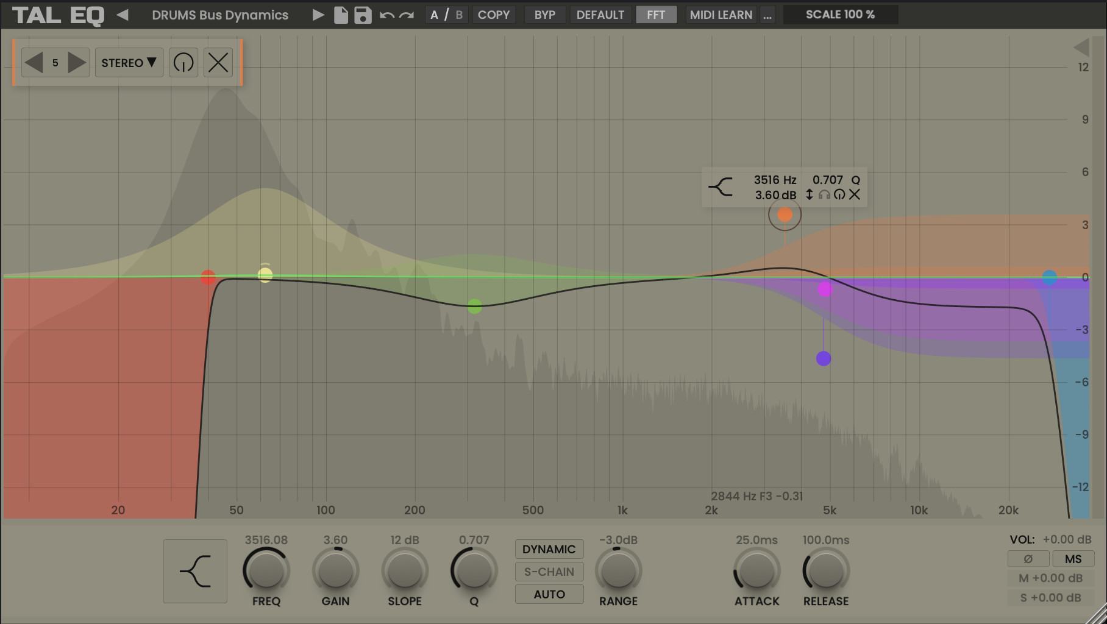The height and width of the screenshot is (624, 1107).
Task: Click the GAIN knob
Action: (x=335, y=571)
